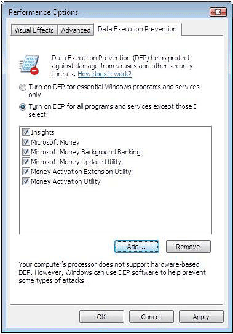Click the DEP shield document icon
Screen dimensions: 233x334
(30, 65)
